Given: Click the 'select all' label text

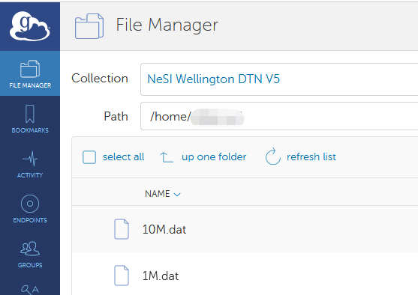Looking at the screenshot, I should pos(123,157).
